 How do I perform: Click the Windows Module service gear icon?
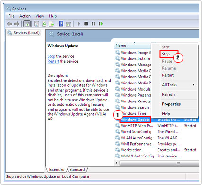(x=117, y=89)
